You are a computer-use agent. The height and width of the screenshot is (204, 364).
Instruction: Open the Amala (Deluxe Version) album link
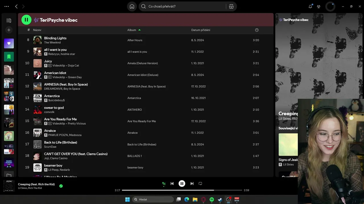click(x=142, y=63)
